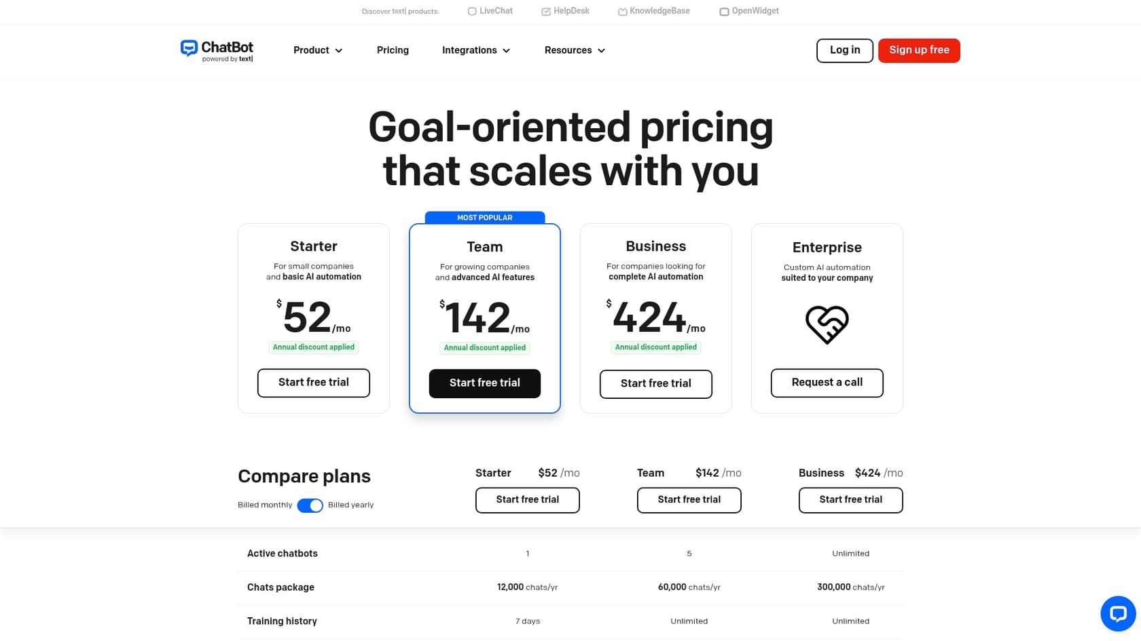
Task: Start free trial under Starter in Compare plans
Action: [x=527, y=500]
